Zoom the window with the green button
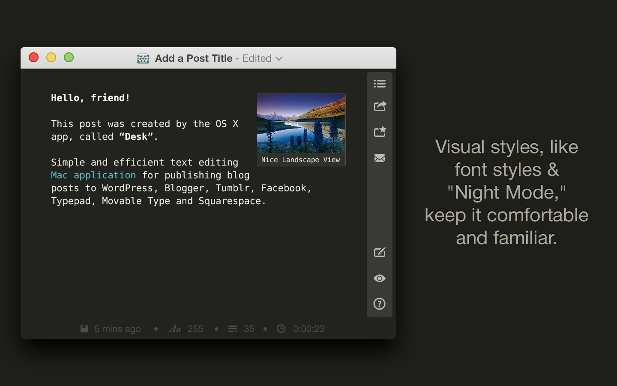The width and height of the screenshot is (617, 386). tap(69, 57)
